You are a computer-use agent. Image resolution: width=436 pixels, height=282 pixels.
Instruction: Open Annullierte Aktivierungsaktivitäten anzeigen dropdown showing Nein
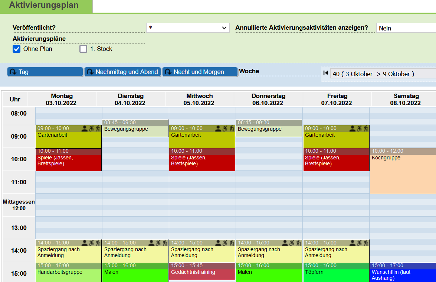(406, 28)
